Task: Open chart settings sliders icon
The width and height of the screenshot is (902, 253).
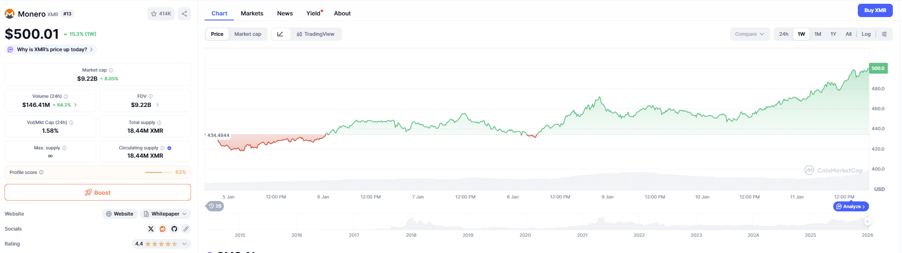Action: click(x=884, y=34)
